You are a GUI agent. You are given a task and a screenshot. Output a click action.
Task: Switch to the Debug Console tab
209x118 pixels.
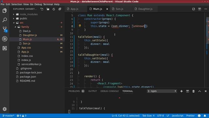point(109,91)
